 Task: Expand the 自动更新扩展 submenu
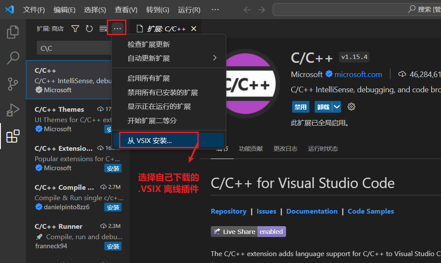point(169,58)
